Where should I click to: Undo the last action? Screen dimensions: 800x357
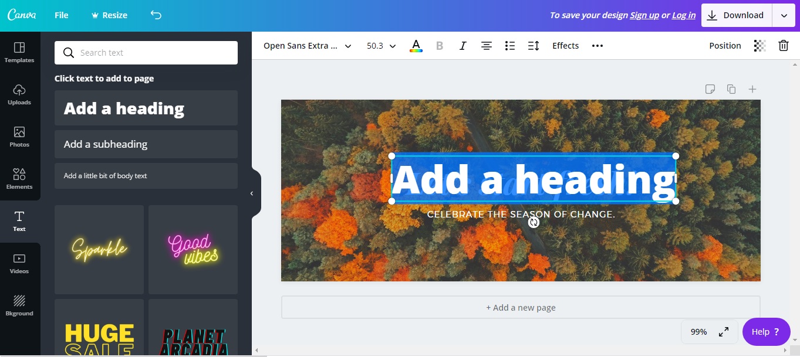(156, 15)
